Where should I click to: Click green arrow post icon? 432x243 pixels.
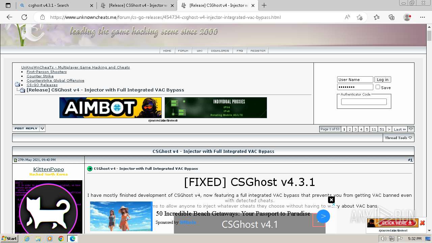coord(90,169)
